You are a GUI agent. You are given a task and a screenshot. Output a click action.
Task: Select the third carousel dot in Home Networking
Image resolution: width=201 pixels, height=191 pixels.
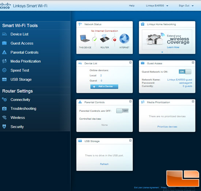[x=171, y=52]
